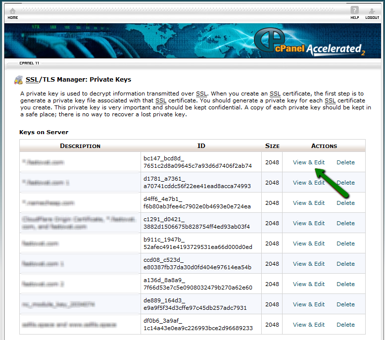Go to the cPanel Home icon
Image resolution: width=385 pixels, height=340 pixels.
pos(12,12)
